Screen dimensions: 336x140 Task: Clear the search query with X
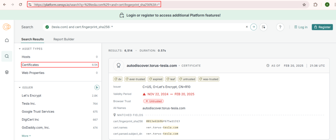click(247, 27)
